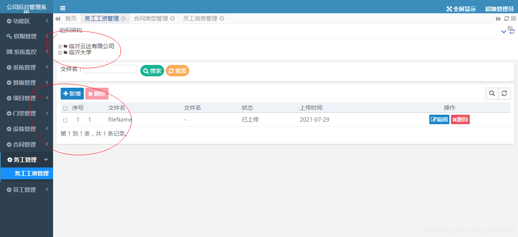The width and height of the screenshot is (518, 237).
Task: Click the 操作 column header
Action: (449, 108)
